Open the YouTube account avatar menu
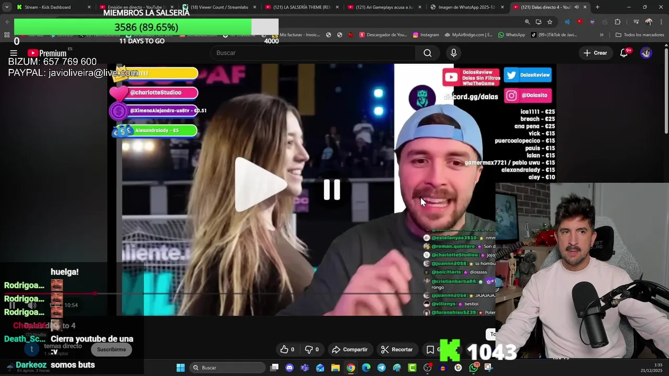This screenshot has width=669, height=376. click(646, 53)
